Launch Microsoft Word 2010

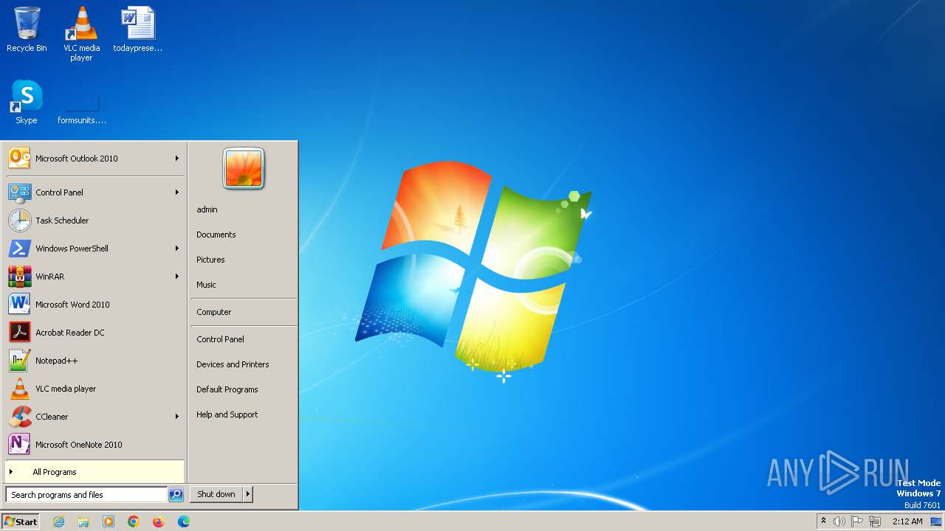[95, 305]
